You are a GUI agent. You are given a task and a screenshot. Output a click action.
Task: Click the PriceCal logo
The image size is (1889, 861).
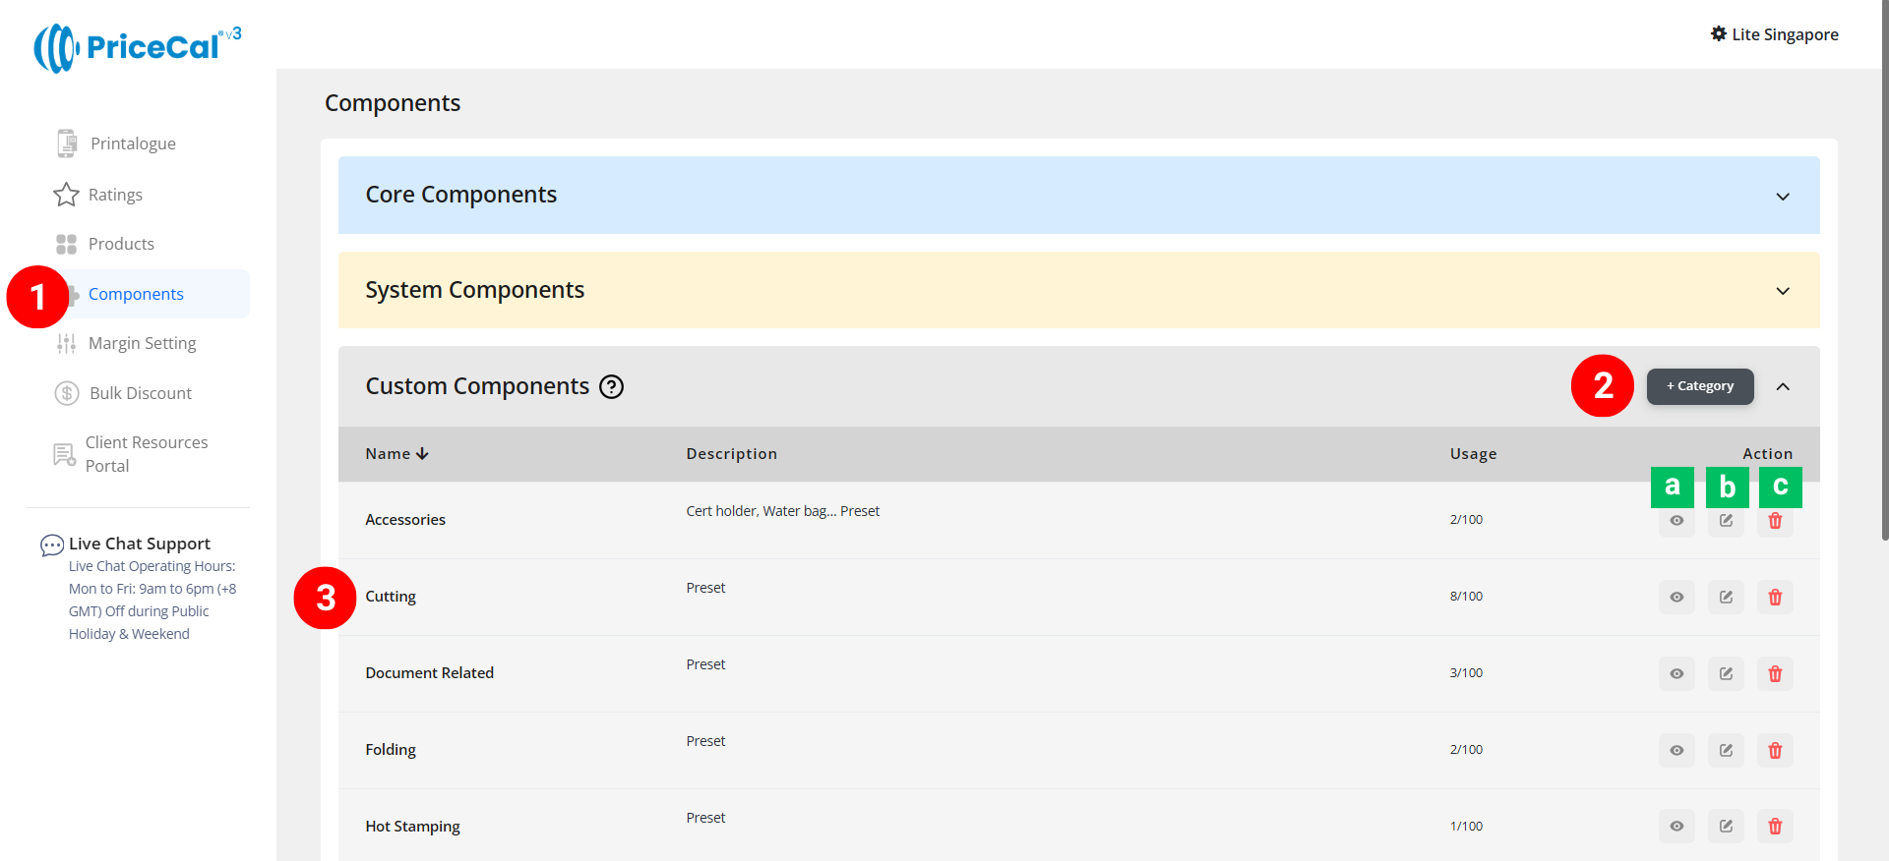pyautogui.click(x=138, y=47)
